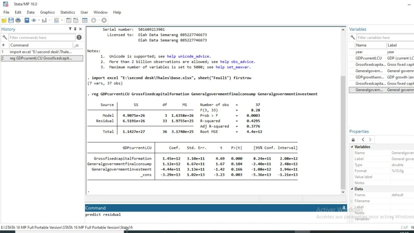Click the Results window scroll down arrow
Viewport: 414px width, 233px height.
[x=343, y=192]
